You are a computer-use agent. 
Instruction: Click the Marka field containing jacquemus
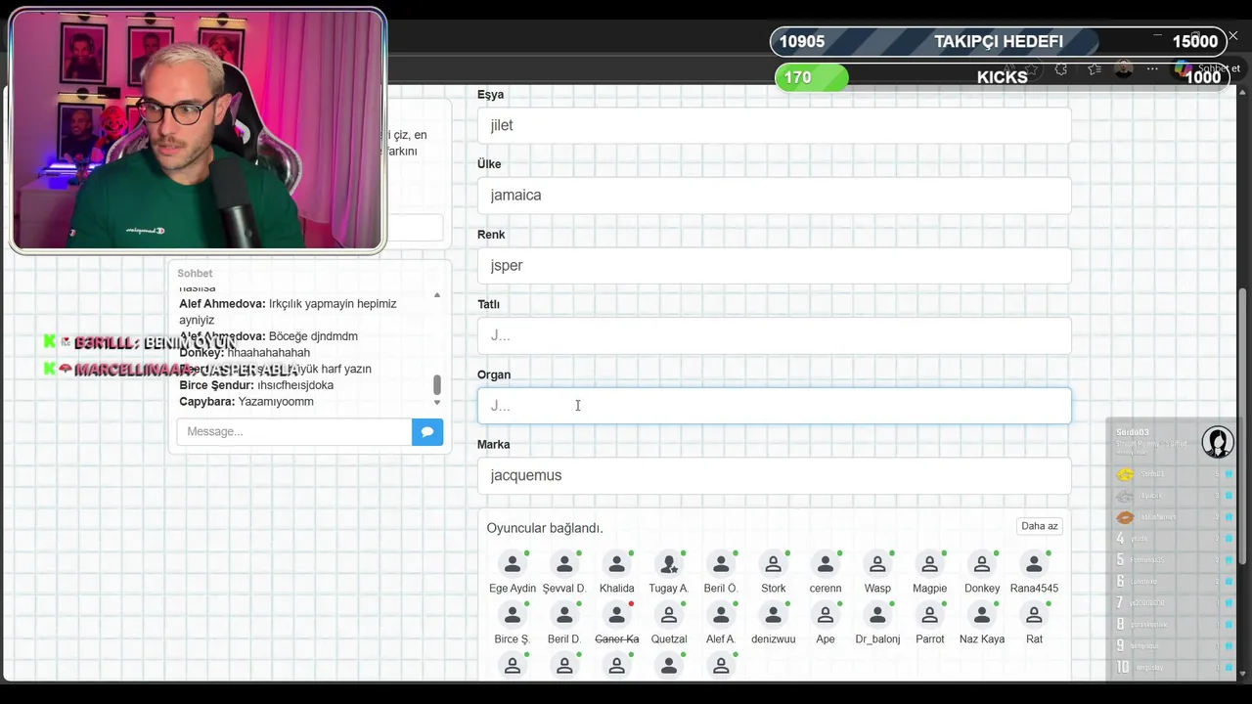point(774,475)
